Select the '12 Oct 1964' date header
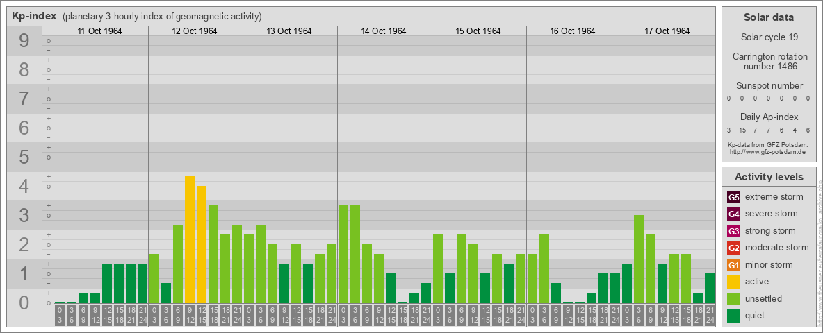 click(195, 31)
